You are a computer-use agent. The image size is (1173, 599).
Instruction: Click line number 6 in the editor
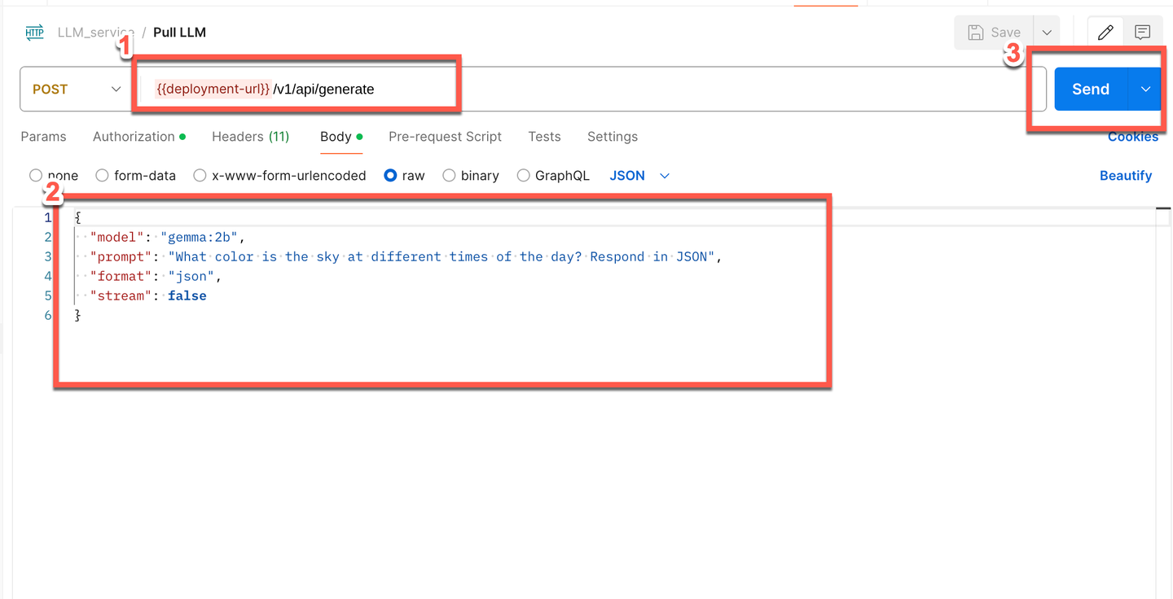(x=48, y=315)
